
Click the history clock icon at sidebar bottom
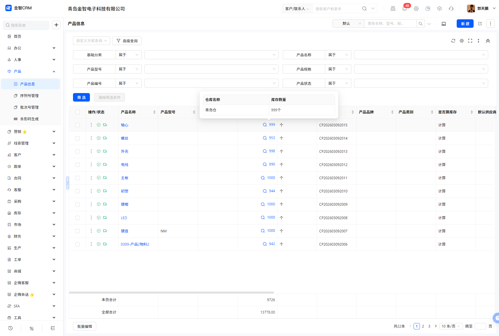10,328
